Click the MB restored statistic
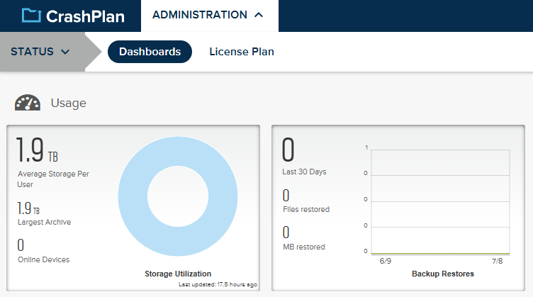Image resolution: width=533 pixels, height=297 pixels. pos(286,232)
